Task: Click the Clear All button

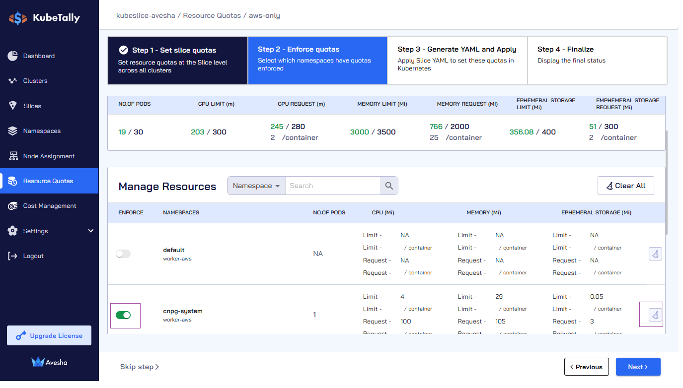Action: click(x=626, y=186)
